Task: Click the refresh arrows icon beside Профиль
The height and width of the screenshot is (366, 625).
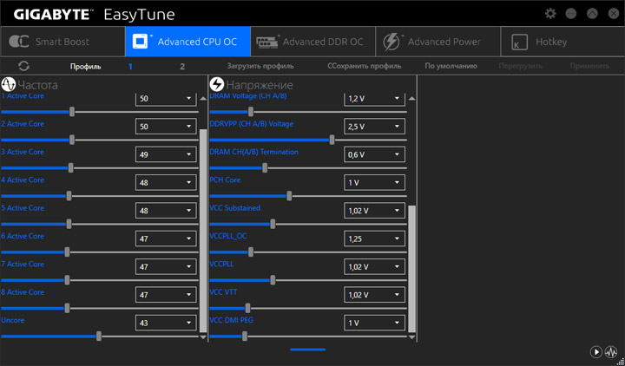Action: [x=23, y=66]
